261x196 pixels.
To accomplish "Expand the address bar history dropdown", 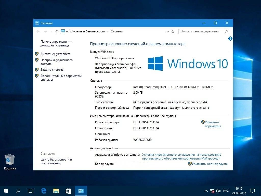I will pyautogui.click(x=168, y=31).
